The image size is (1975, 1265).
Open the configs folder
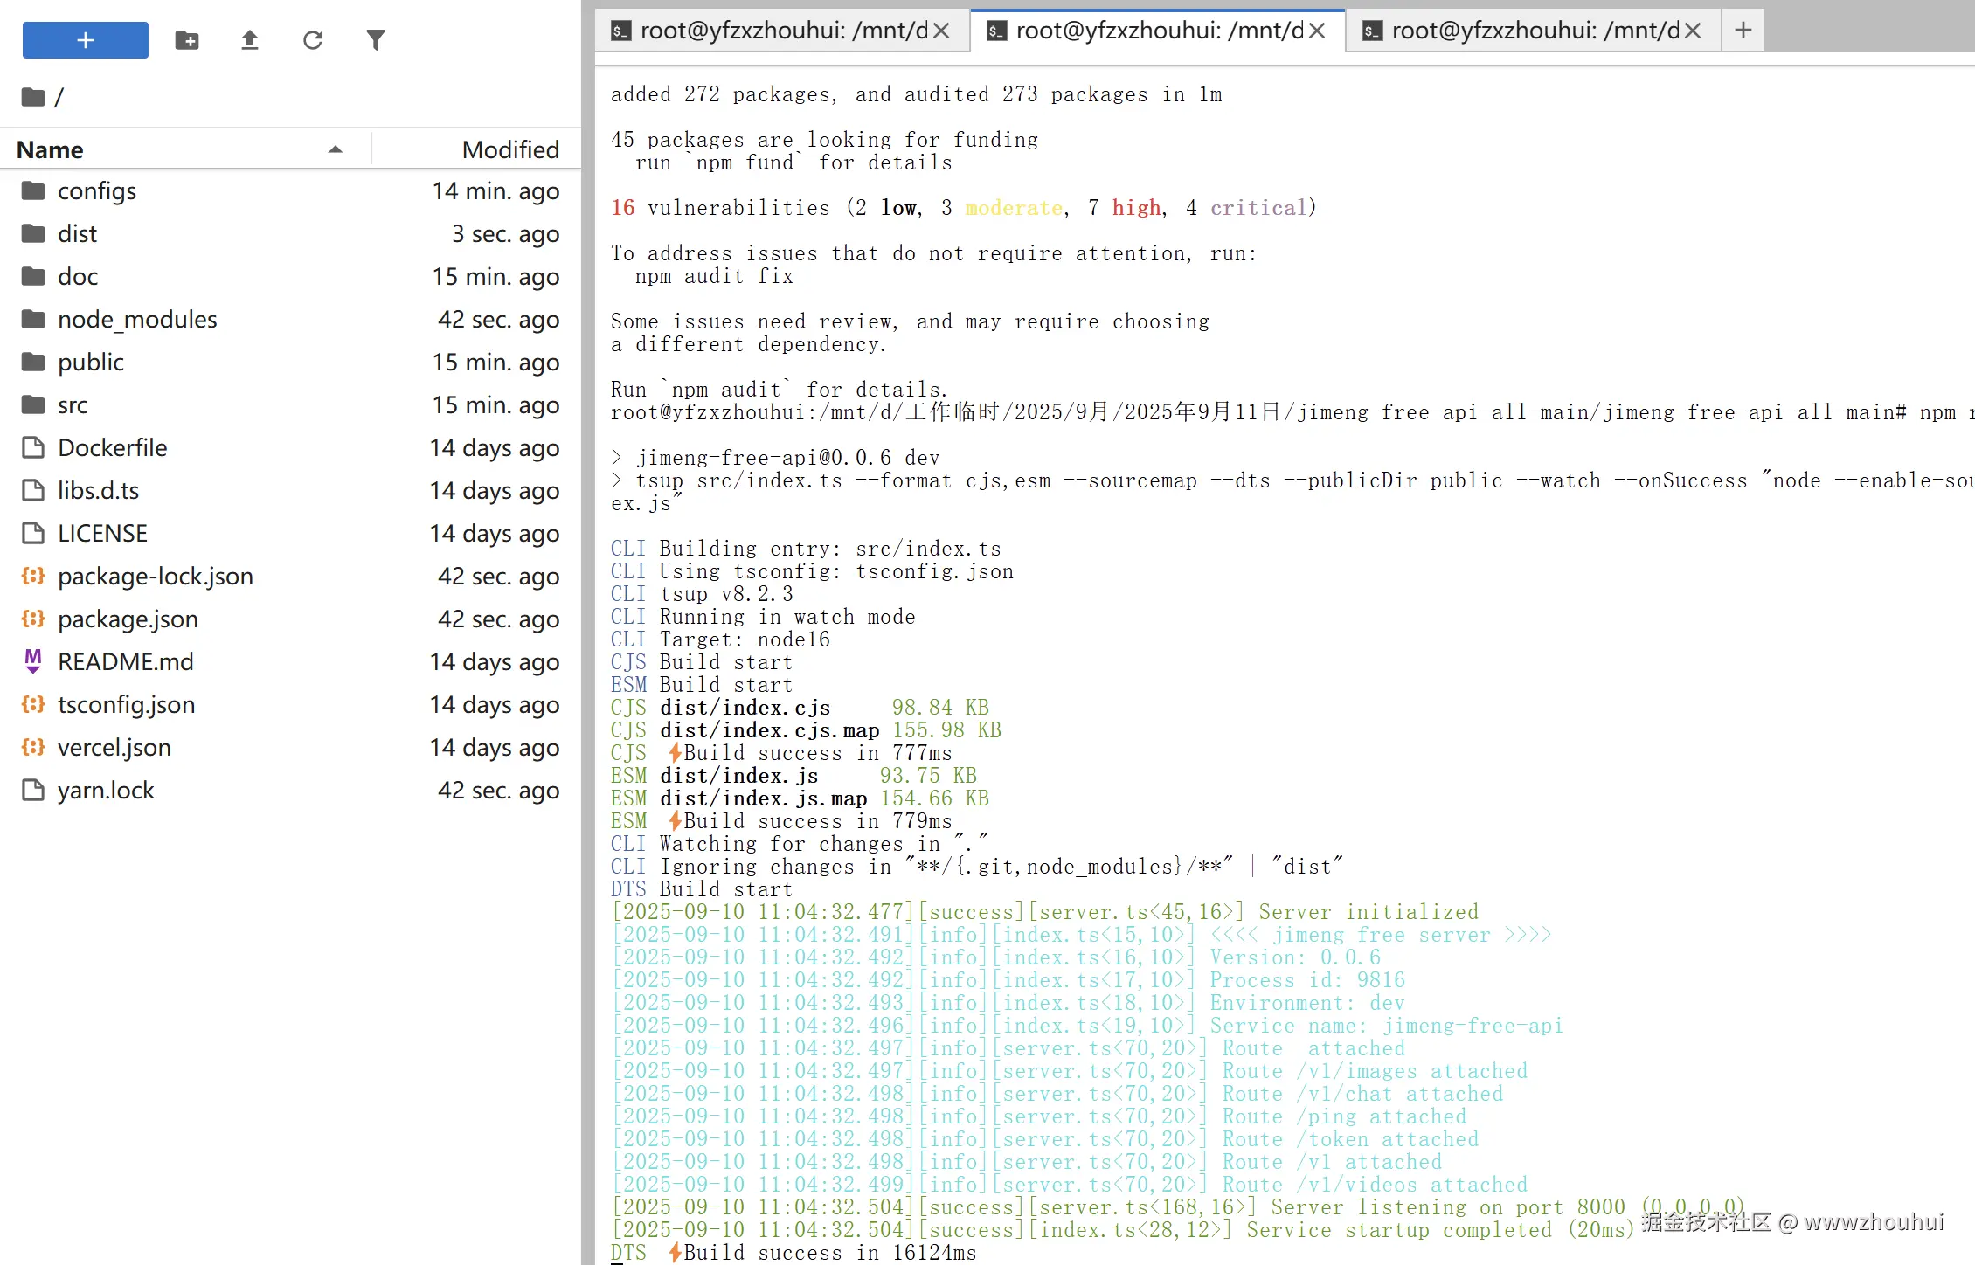pyautogui.click(x=290, y=191)
